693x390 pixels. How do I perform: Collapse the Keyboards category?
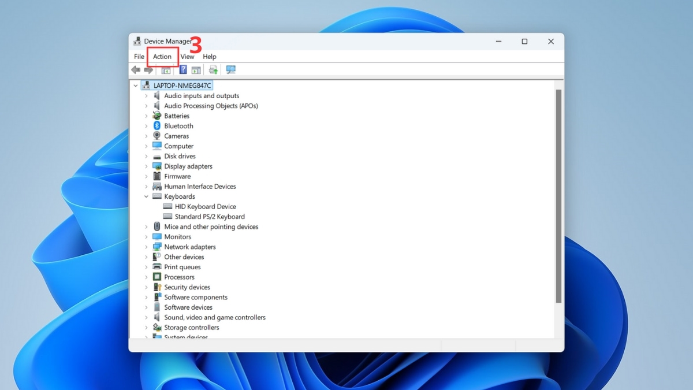[x=146, y=196]
